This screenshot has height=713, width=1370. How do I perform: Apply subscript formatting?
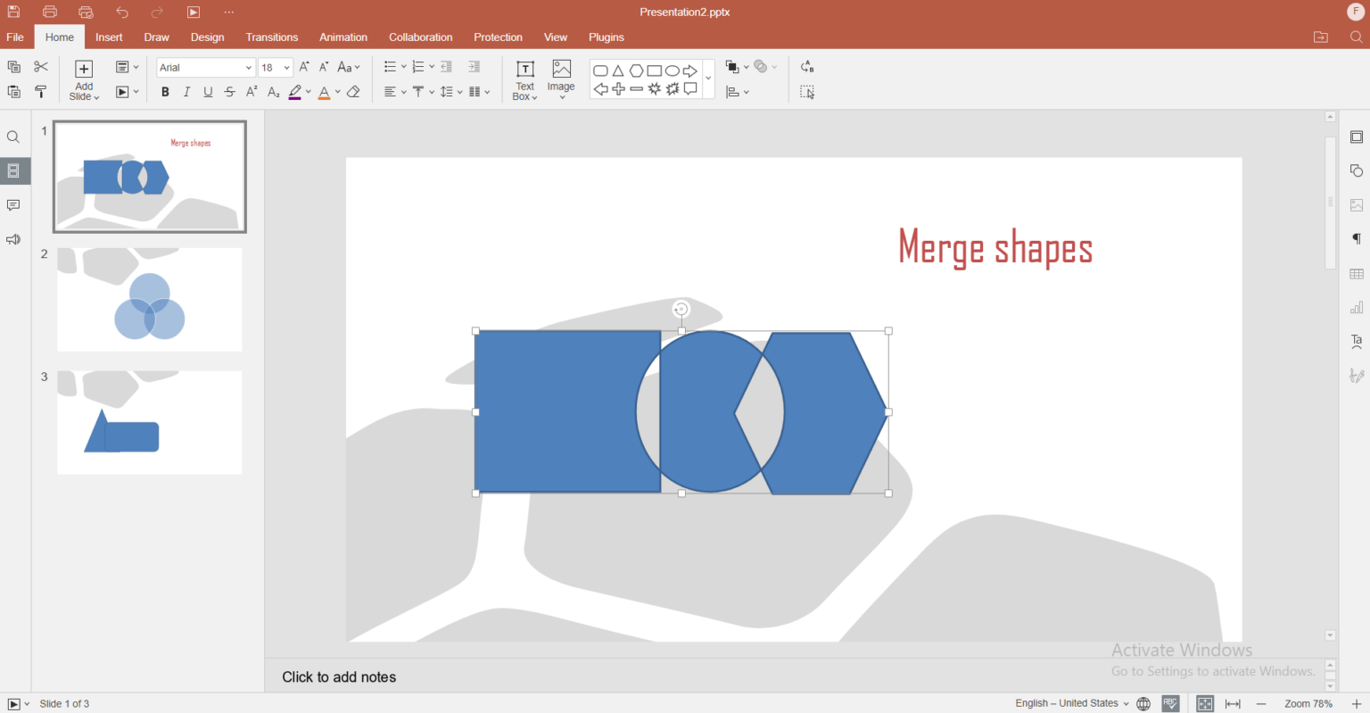point(273,92)
